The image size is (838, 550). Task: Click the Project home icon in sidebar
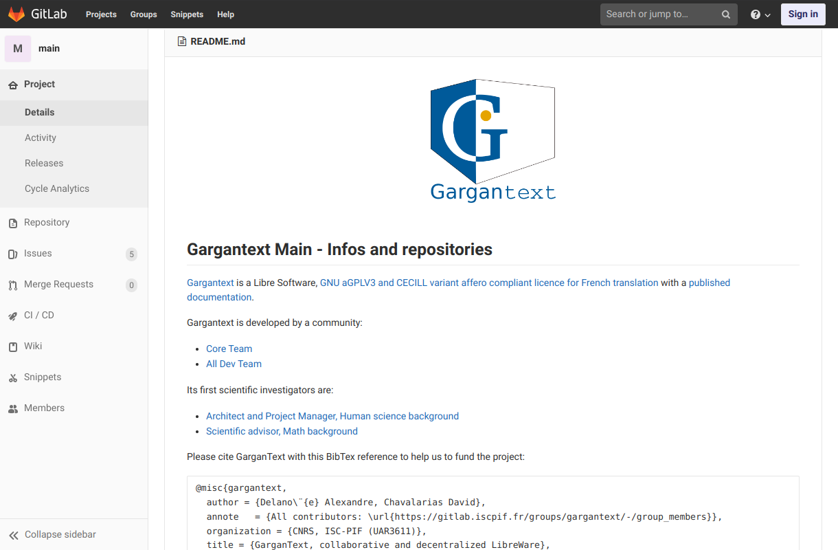pyautogui.click(x=12, y=85)
